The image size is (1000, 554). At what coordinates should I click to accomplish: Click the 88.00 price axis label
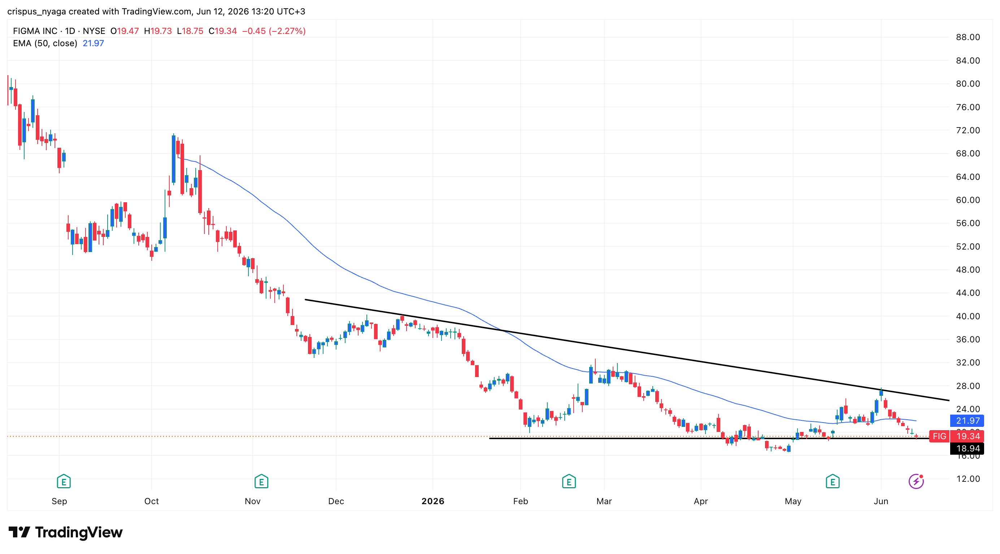tap(968, 37)
